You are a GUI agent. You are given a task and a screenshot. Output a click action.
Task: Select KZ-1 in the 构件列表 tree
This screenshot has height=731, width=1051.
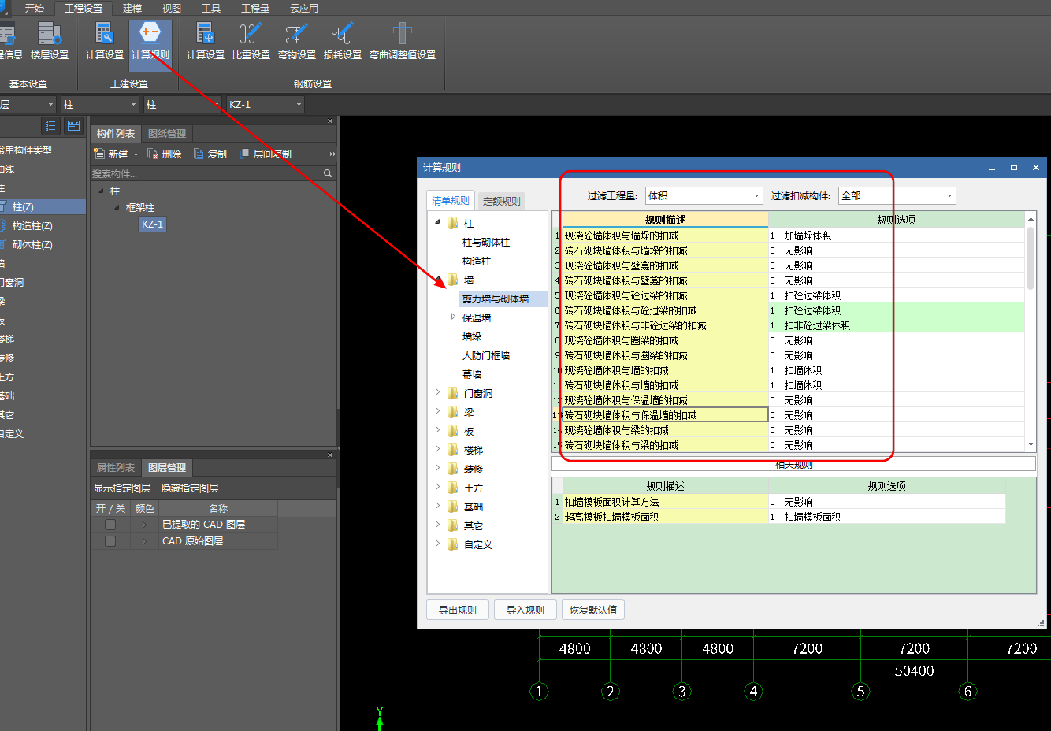click(152, 224)
